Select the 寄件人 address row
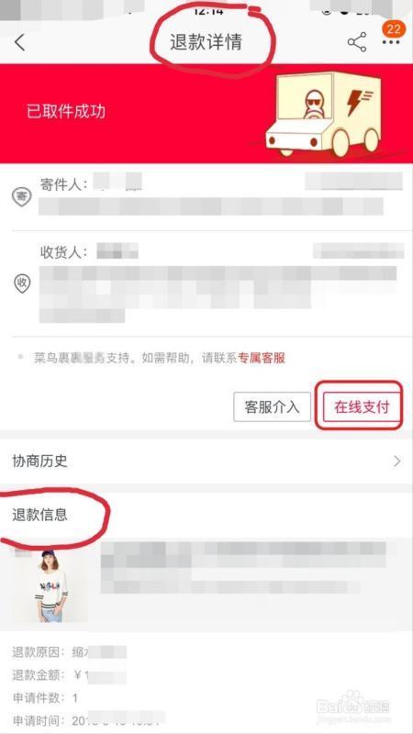 click(x=206, y=196)
